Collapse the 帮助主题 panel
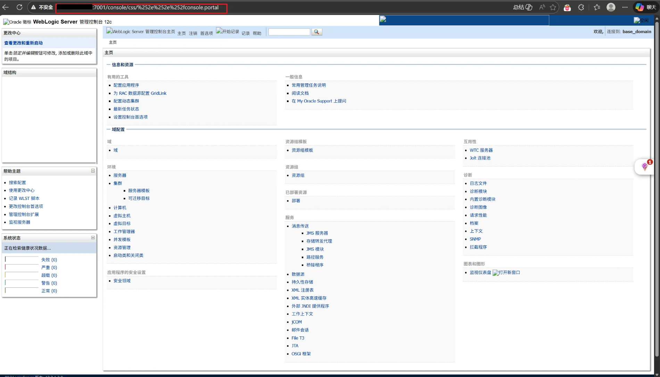The height and width of the screenshot is (377, 660). (x=93, y=171)
